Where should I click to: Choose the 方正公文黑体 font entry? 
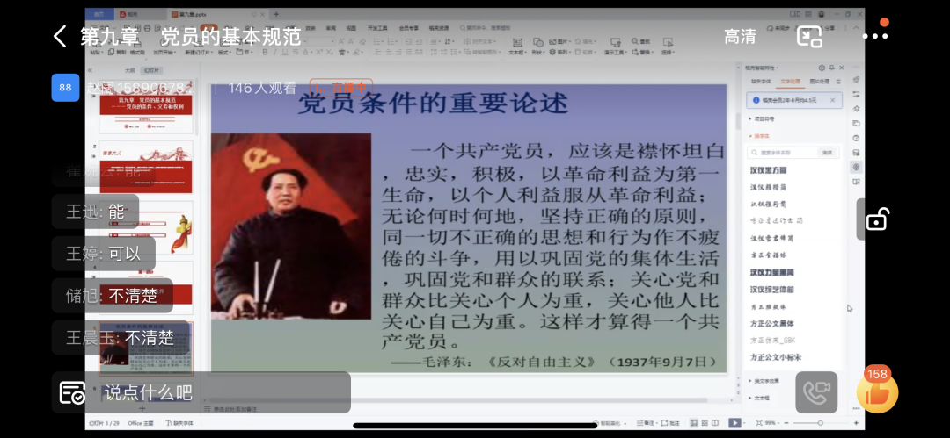pyautogui.click(x=771, y=323)
